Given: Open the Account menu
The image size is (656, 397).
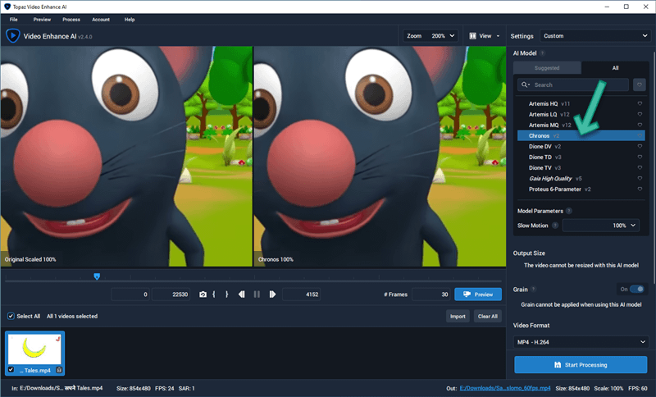Looking at the screenshot, I should 101,20.
